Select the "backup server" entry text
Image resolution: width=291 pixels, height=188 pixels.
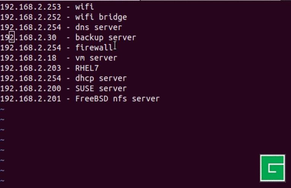tap(105, 38)
